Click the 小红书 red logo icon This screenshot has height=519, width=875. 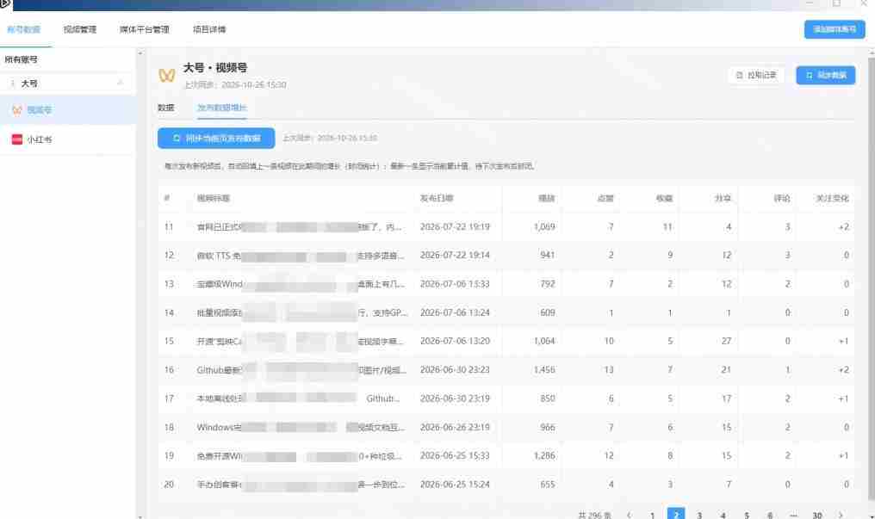click(x=17, y=139)
